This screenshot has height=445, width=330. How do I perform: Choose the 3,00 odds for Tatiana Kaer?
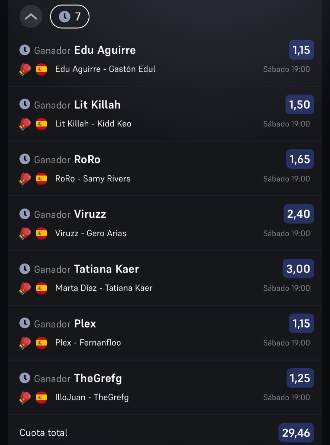point(298,268)
